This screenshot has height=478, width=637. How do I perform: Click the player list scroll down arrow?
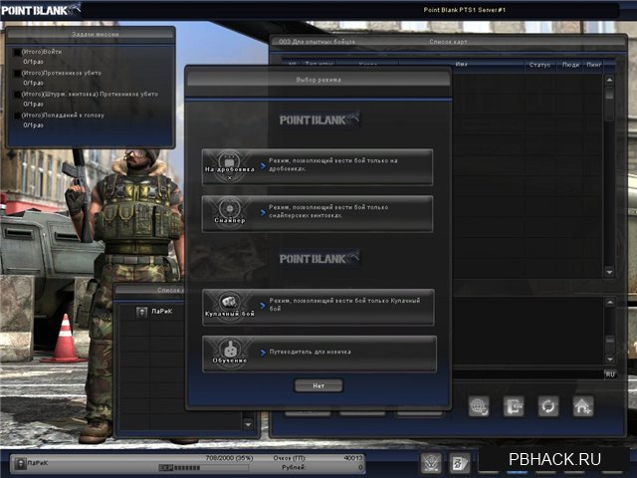pos(248,425)
